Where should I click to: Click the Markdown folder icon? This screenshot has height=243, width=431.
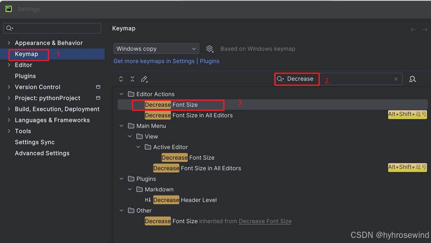click(x=140, y=189)
